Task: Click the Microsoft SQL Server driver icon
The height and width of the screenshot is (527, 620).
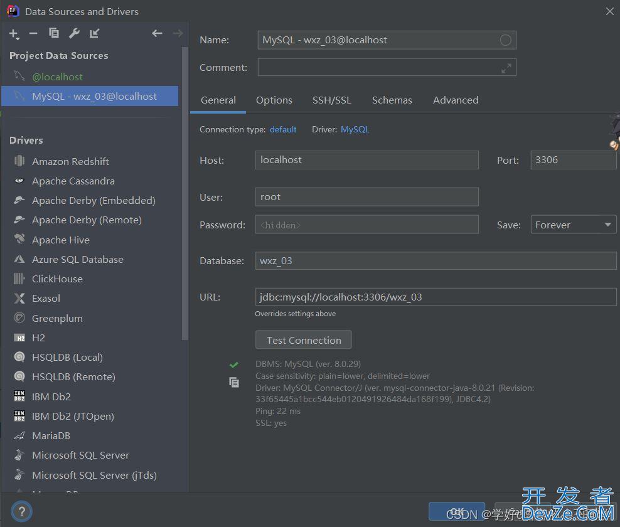Action: pos(19,455)
